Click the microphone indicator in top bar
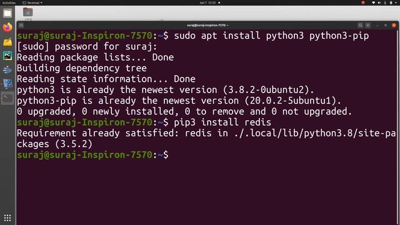The height and width of the screenshot is (225, 400). pos(385,2)
